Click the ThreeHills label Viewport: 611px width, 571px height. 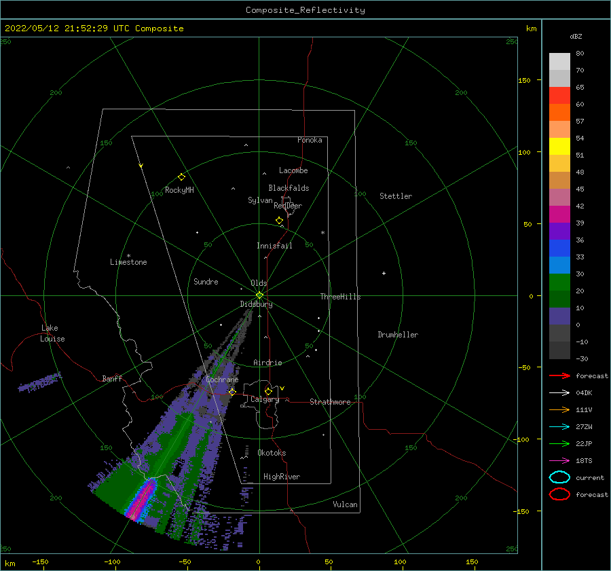click(x=340, y=297)
